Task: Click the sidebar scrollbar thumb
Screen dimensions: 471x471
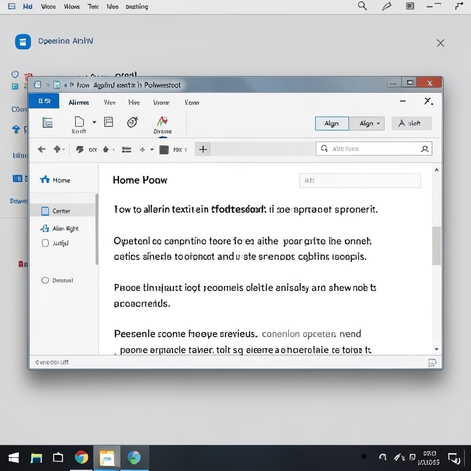Action: coord(97,229)
